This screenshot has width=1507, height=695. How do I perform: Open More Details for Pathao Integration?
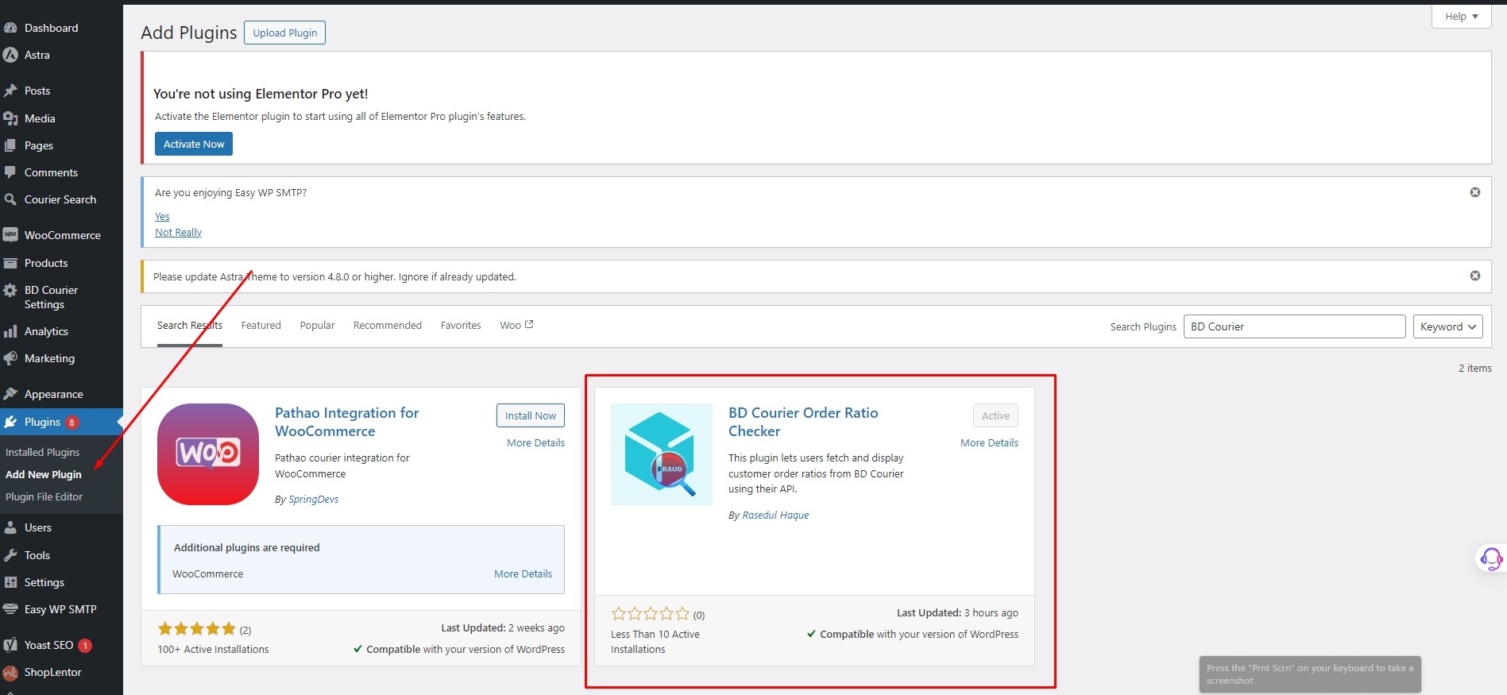[535, 443]
